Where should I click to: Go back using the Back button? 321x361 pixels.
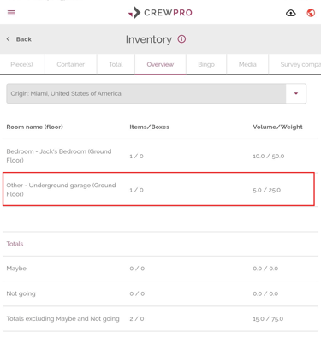[19, 39]
